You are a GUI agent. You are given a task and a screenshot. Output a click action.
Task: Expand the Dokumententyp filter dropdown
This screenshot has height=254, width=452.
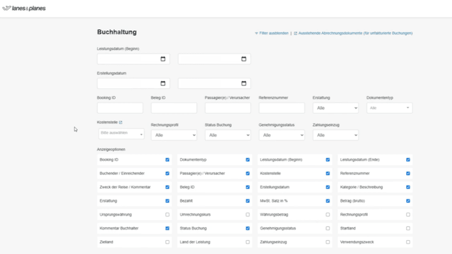pyautogui.click(x=389, y=108)
